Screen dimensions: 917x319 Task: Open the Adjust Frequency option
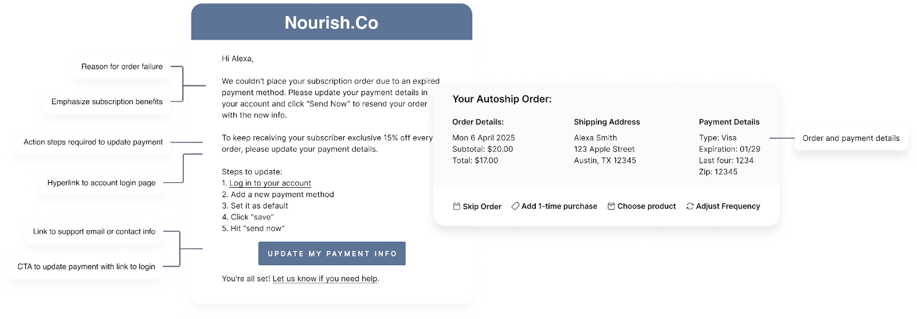tap(728, 206)
